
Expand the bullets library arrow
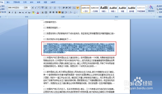point(52,8)
